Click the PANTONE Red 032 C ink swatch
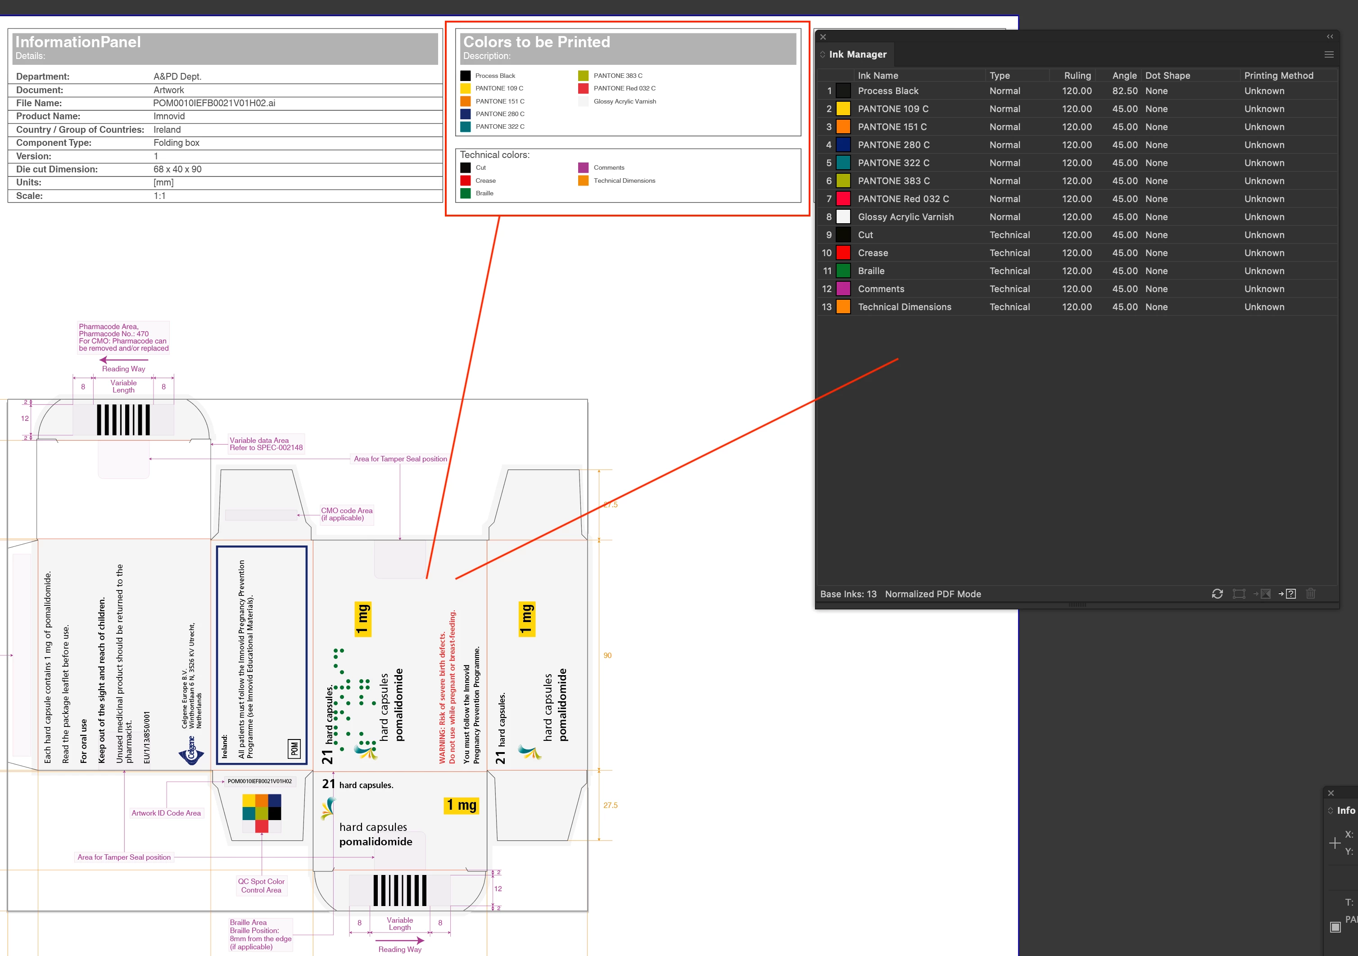1358x956 pixels. (x=843, y=198)
